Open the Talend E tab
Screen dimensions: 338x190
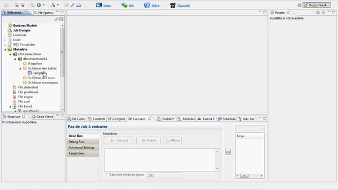pyautogui.click(x=206, y=119)
